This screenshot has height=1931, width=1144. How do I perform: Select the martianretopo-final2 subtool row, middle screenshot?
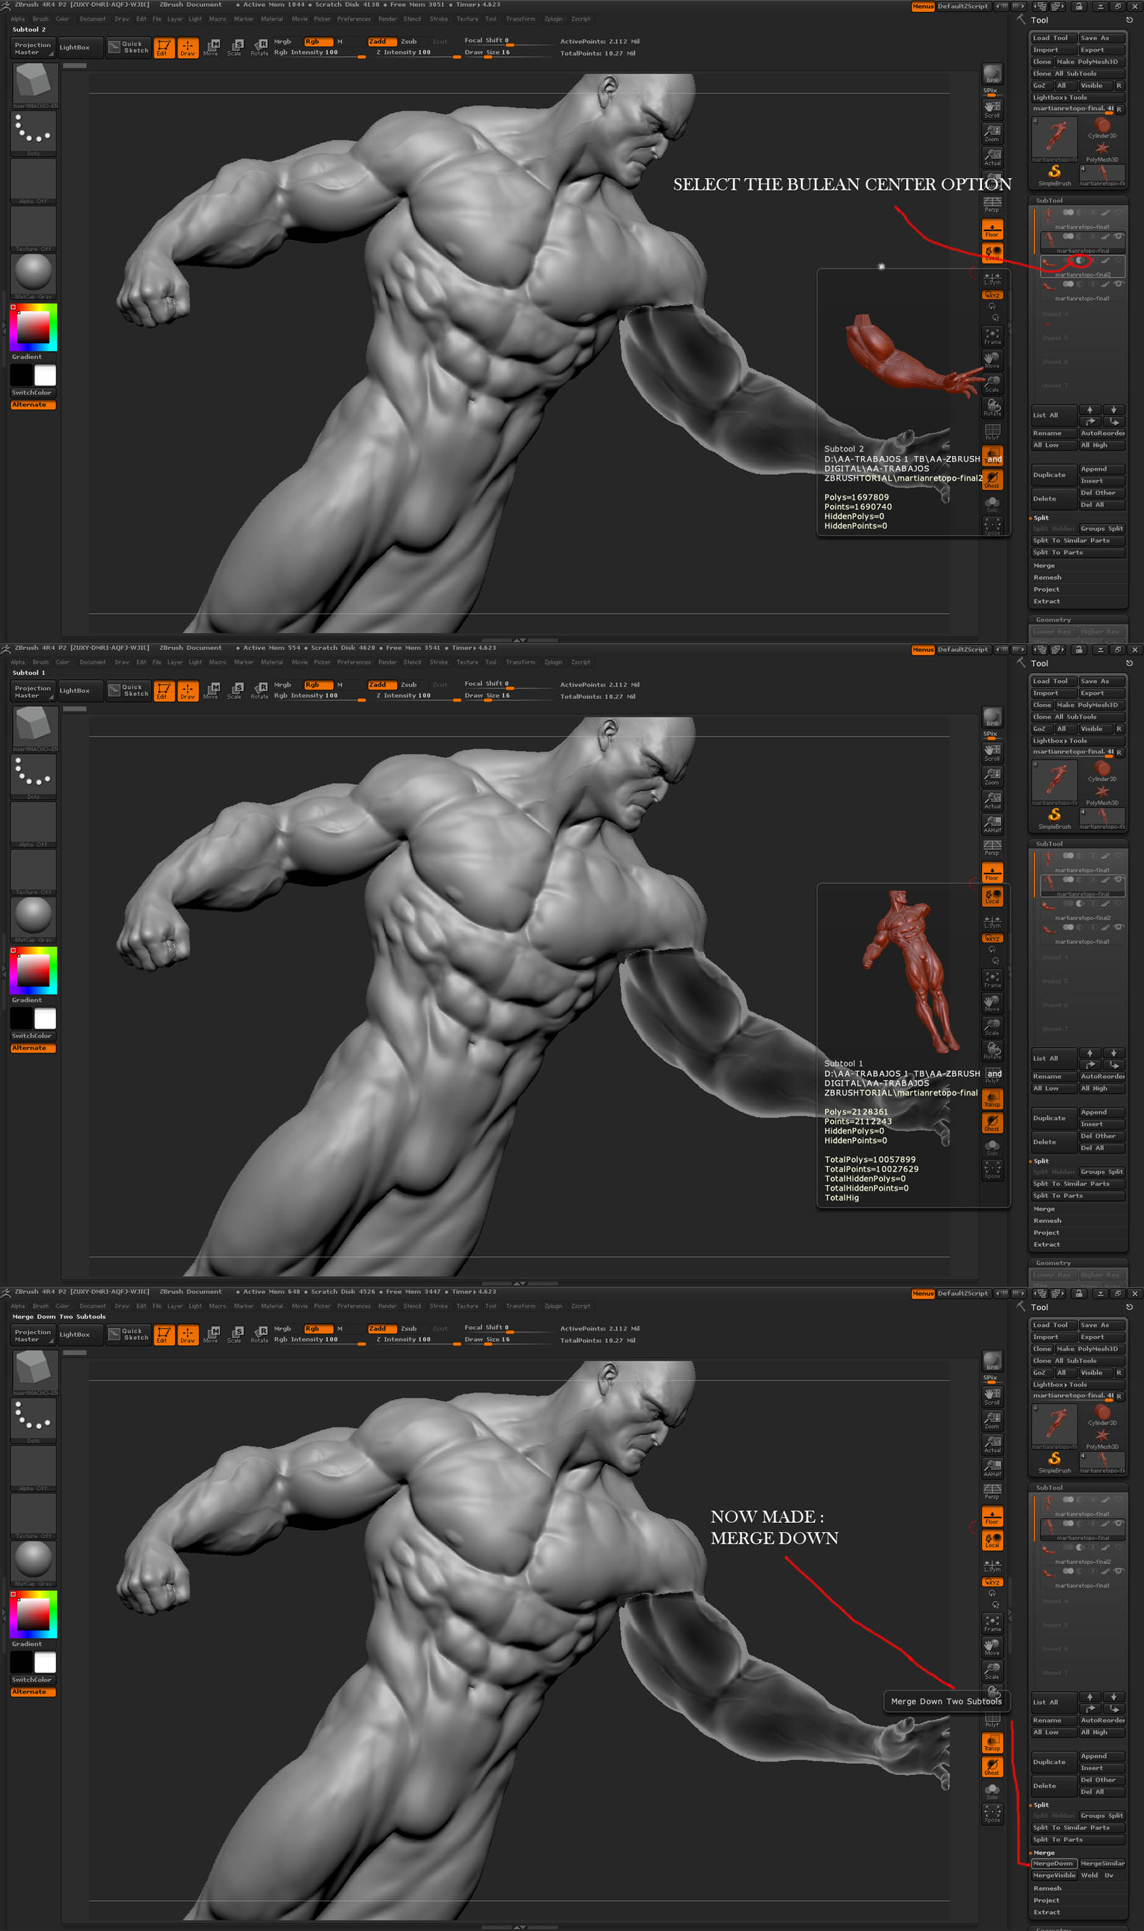[x=1082, y=909]
